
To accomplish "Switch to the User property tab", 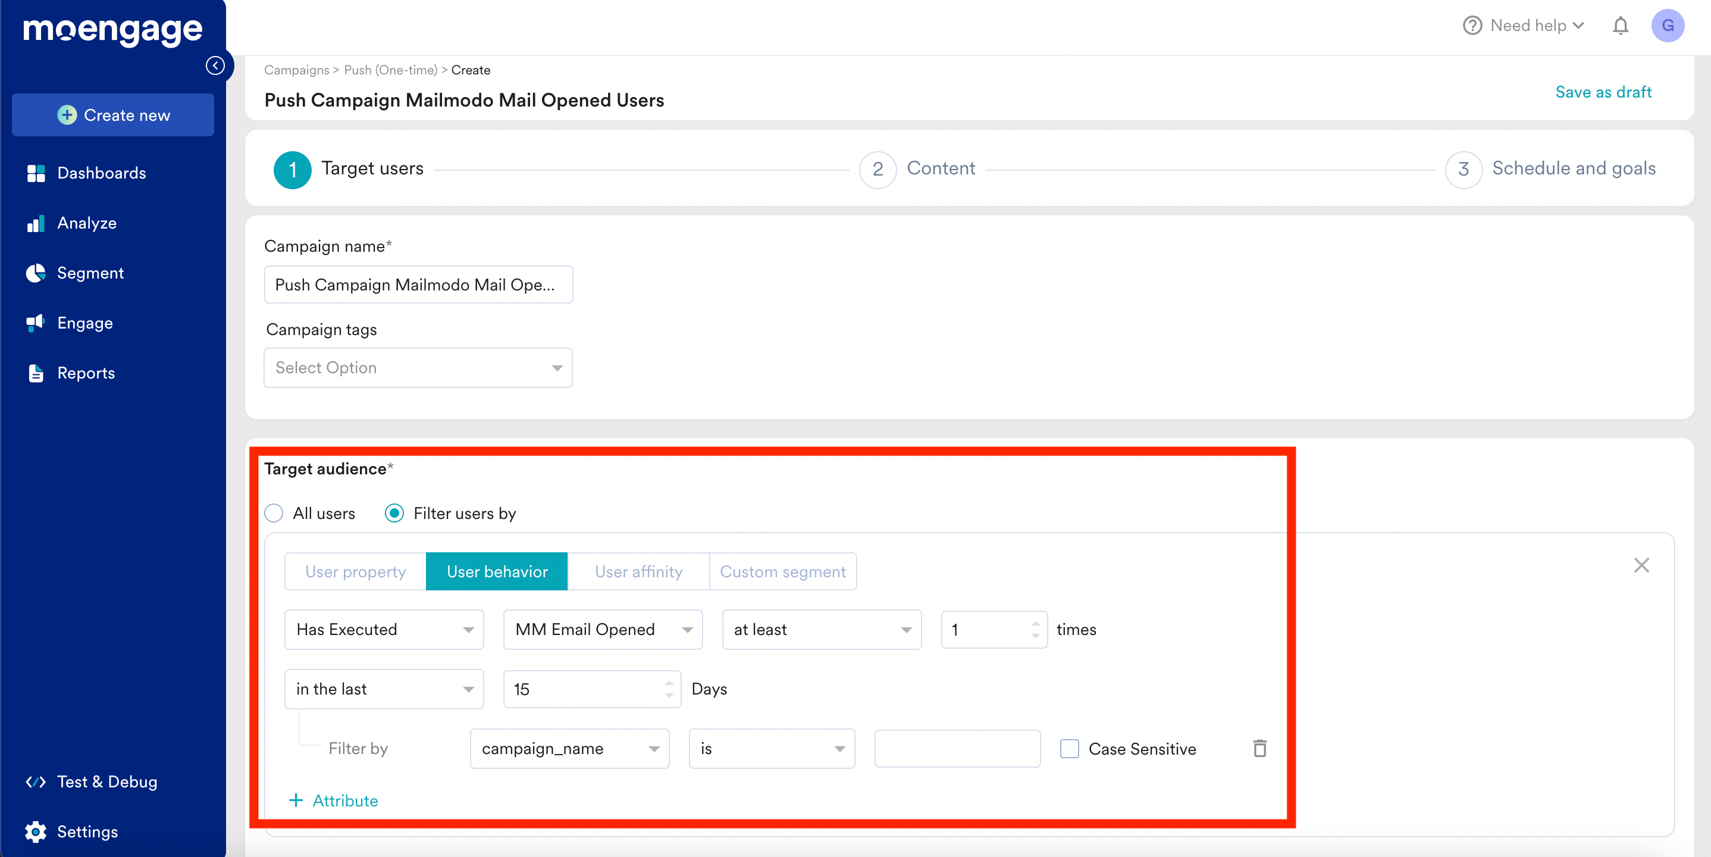I will click(x=355, y=571).
